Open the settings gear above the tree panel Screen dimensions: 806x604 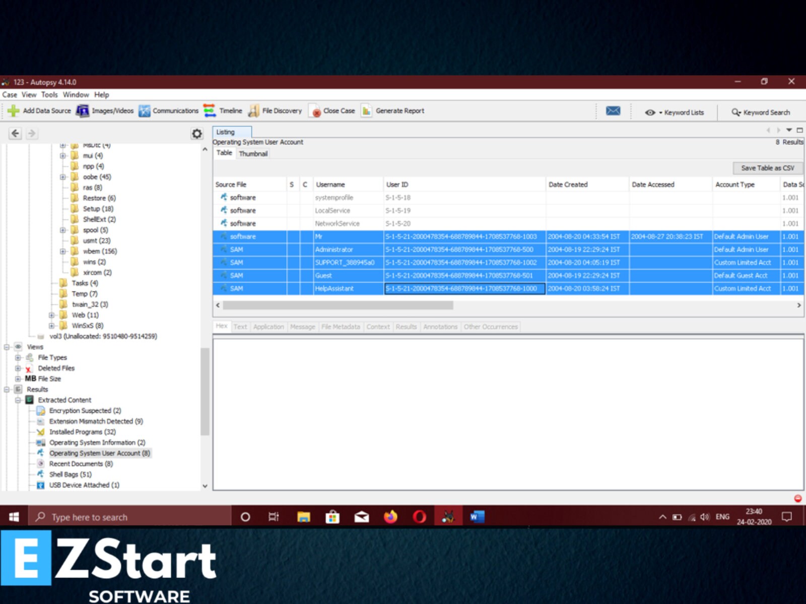(x=196, y=132)
